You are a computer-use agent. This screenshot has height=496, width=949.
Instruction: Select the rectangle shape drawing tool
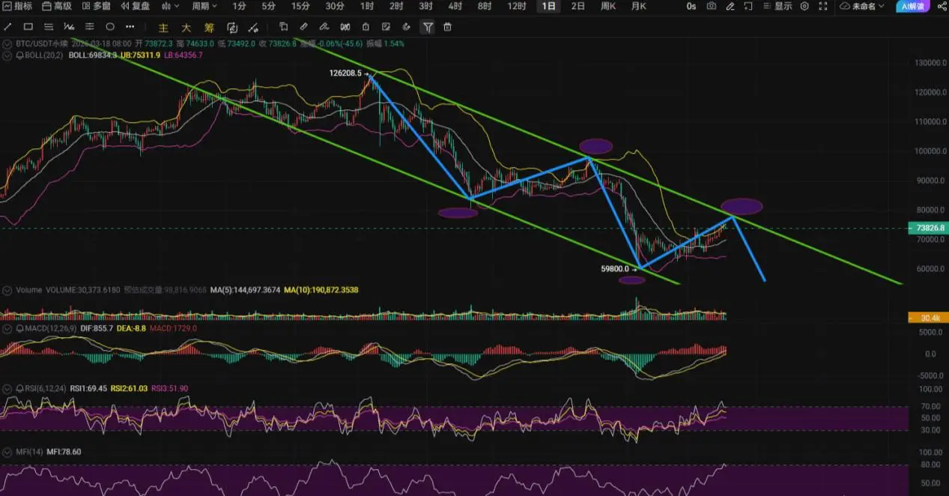point(28,27)
